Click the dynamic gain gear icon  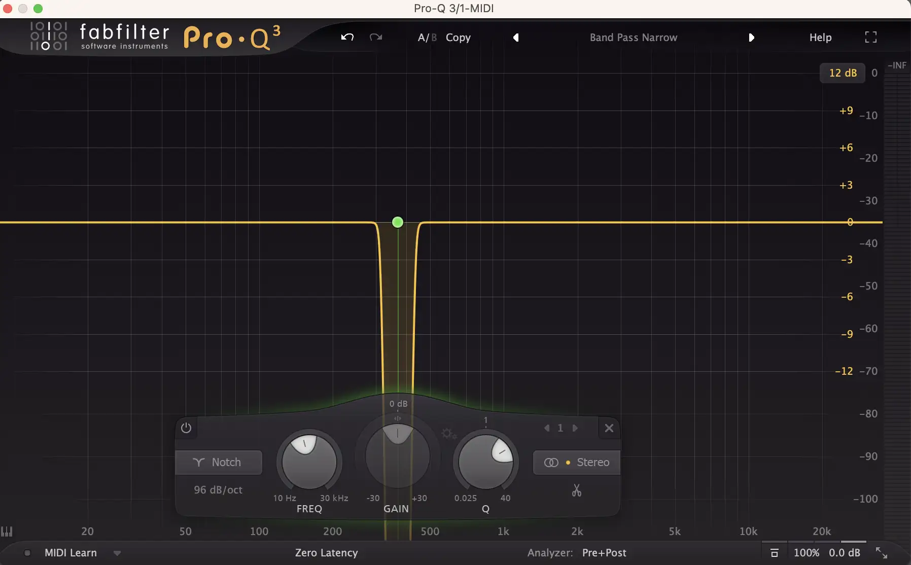coord(448,434)
